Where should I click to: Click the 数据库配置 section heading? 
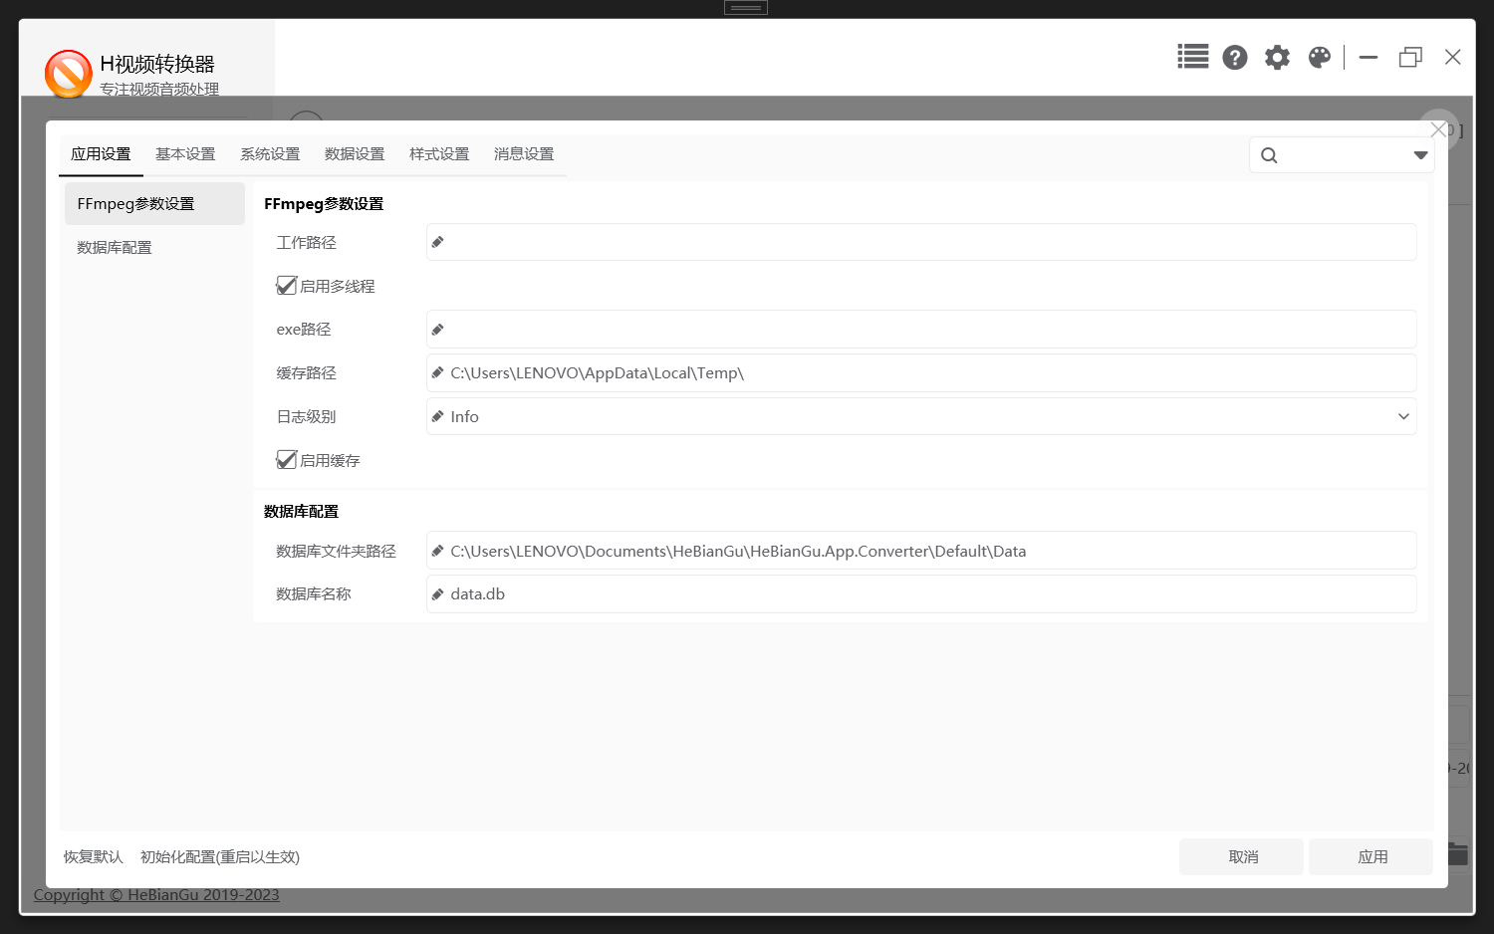(301, 512)
